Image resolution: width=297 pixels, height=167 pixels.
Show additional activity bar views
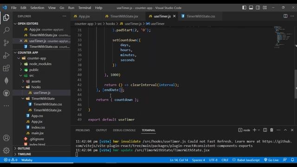[6, 106]
